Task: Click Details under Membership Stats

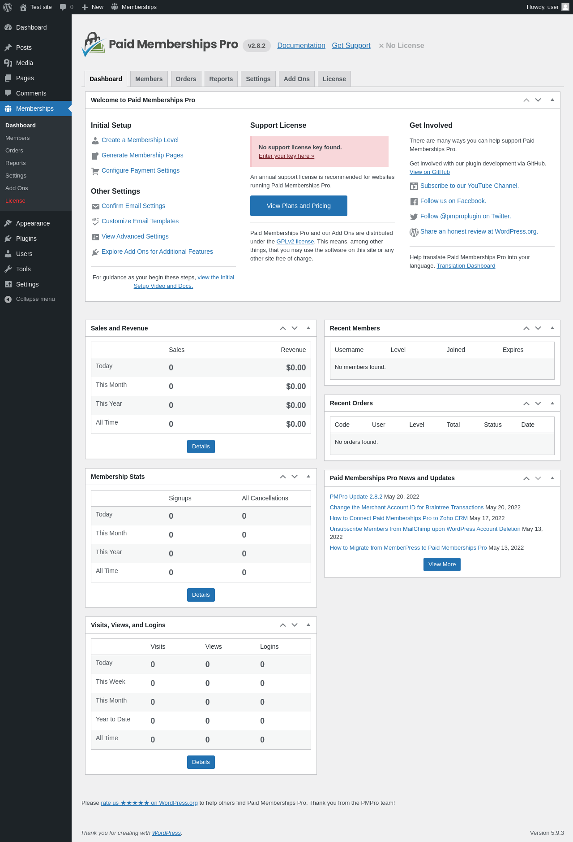Action: [201, 595]
